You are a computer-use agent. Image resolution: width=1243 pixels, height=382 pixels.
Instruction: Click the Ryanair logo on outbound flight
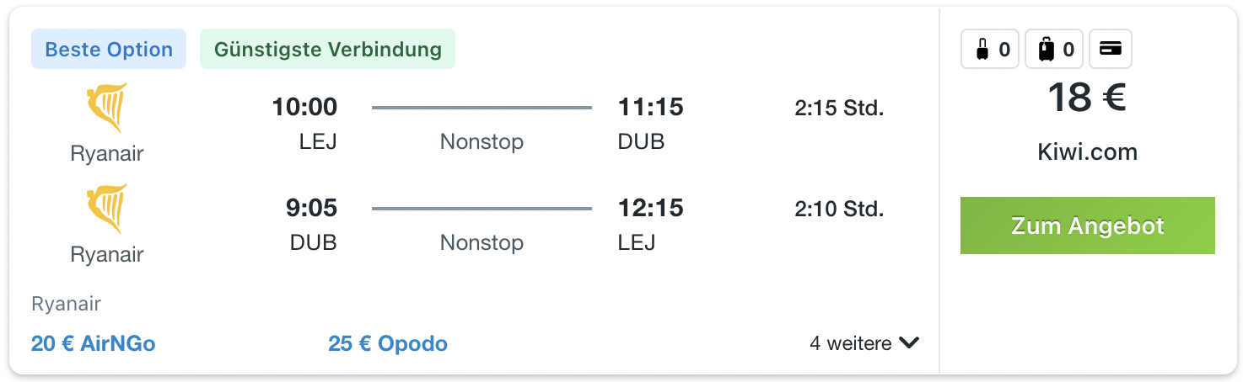tap(107, 108)
